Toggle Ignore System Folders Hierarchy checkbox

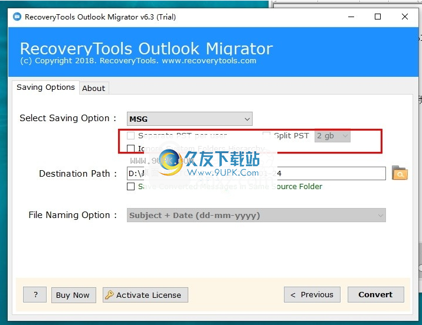(131, 148)
